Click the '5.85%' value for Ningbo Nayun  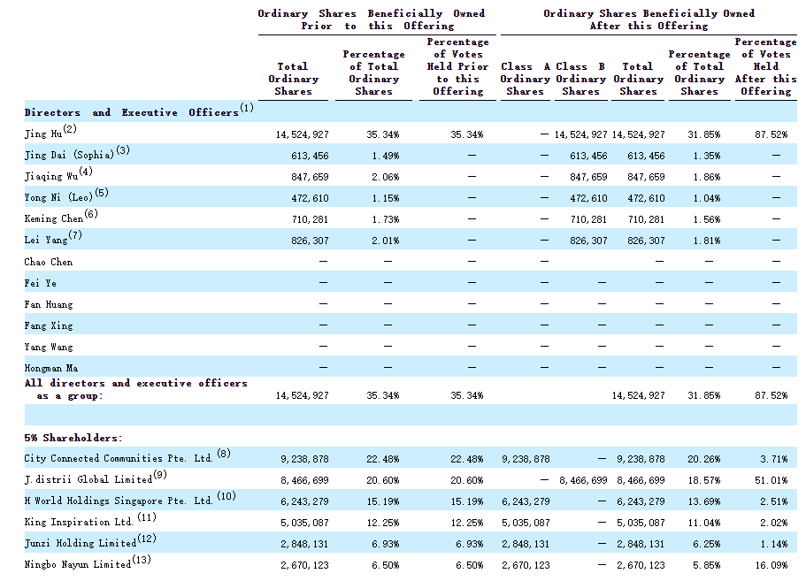[x=707, y=566]
